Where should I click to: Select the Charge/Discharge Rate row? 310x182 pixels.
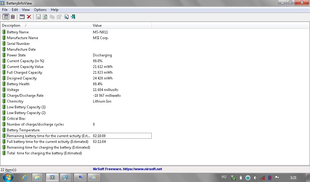tap(76, 95)
